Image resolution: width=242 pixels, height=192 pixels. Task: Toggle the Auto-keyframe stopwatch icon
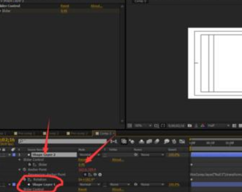[174, 142]
